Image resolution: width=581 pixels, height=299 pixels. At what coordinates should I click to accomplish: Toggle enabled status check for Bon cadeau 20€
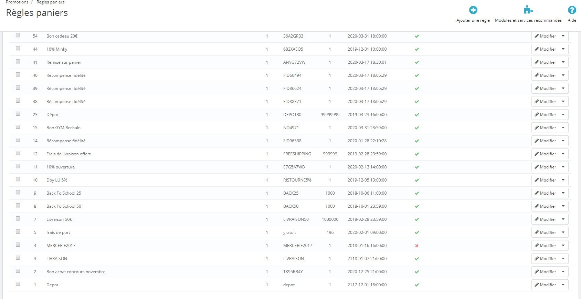click(x=417, y=36)
